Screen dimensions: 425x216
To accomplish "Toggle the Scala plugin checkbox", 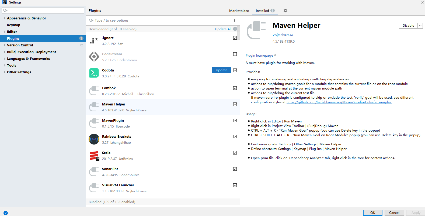I will (235, 153).
